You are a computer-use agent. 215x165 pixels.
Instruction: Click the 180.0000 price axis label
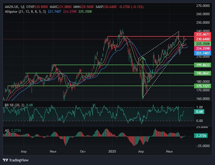[203, 82]
